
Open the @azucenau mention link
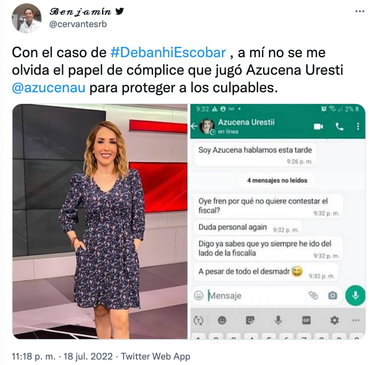(x=49, y=87)
